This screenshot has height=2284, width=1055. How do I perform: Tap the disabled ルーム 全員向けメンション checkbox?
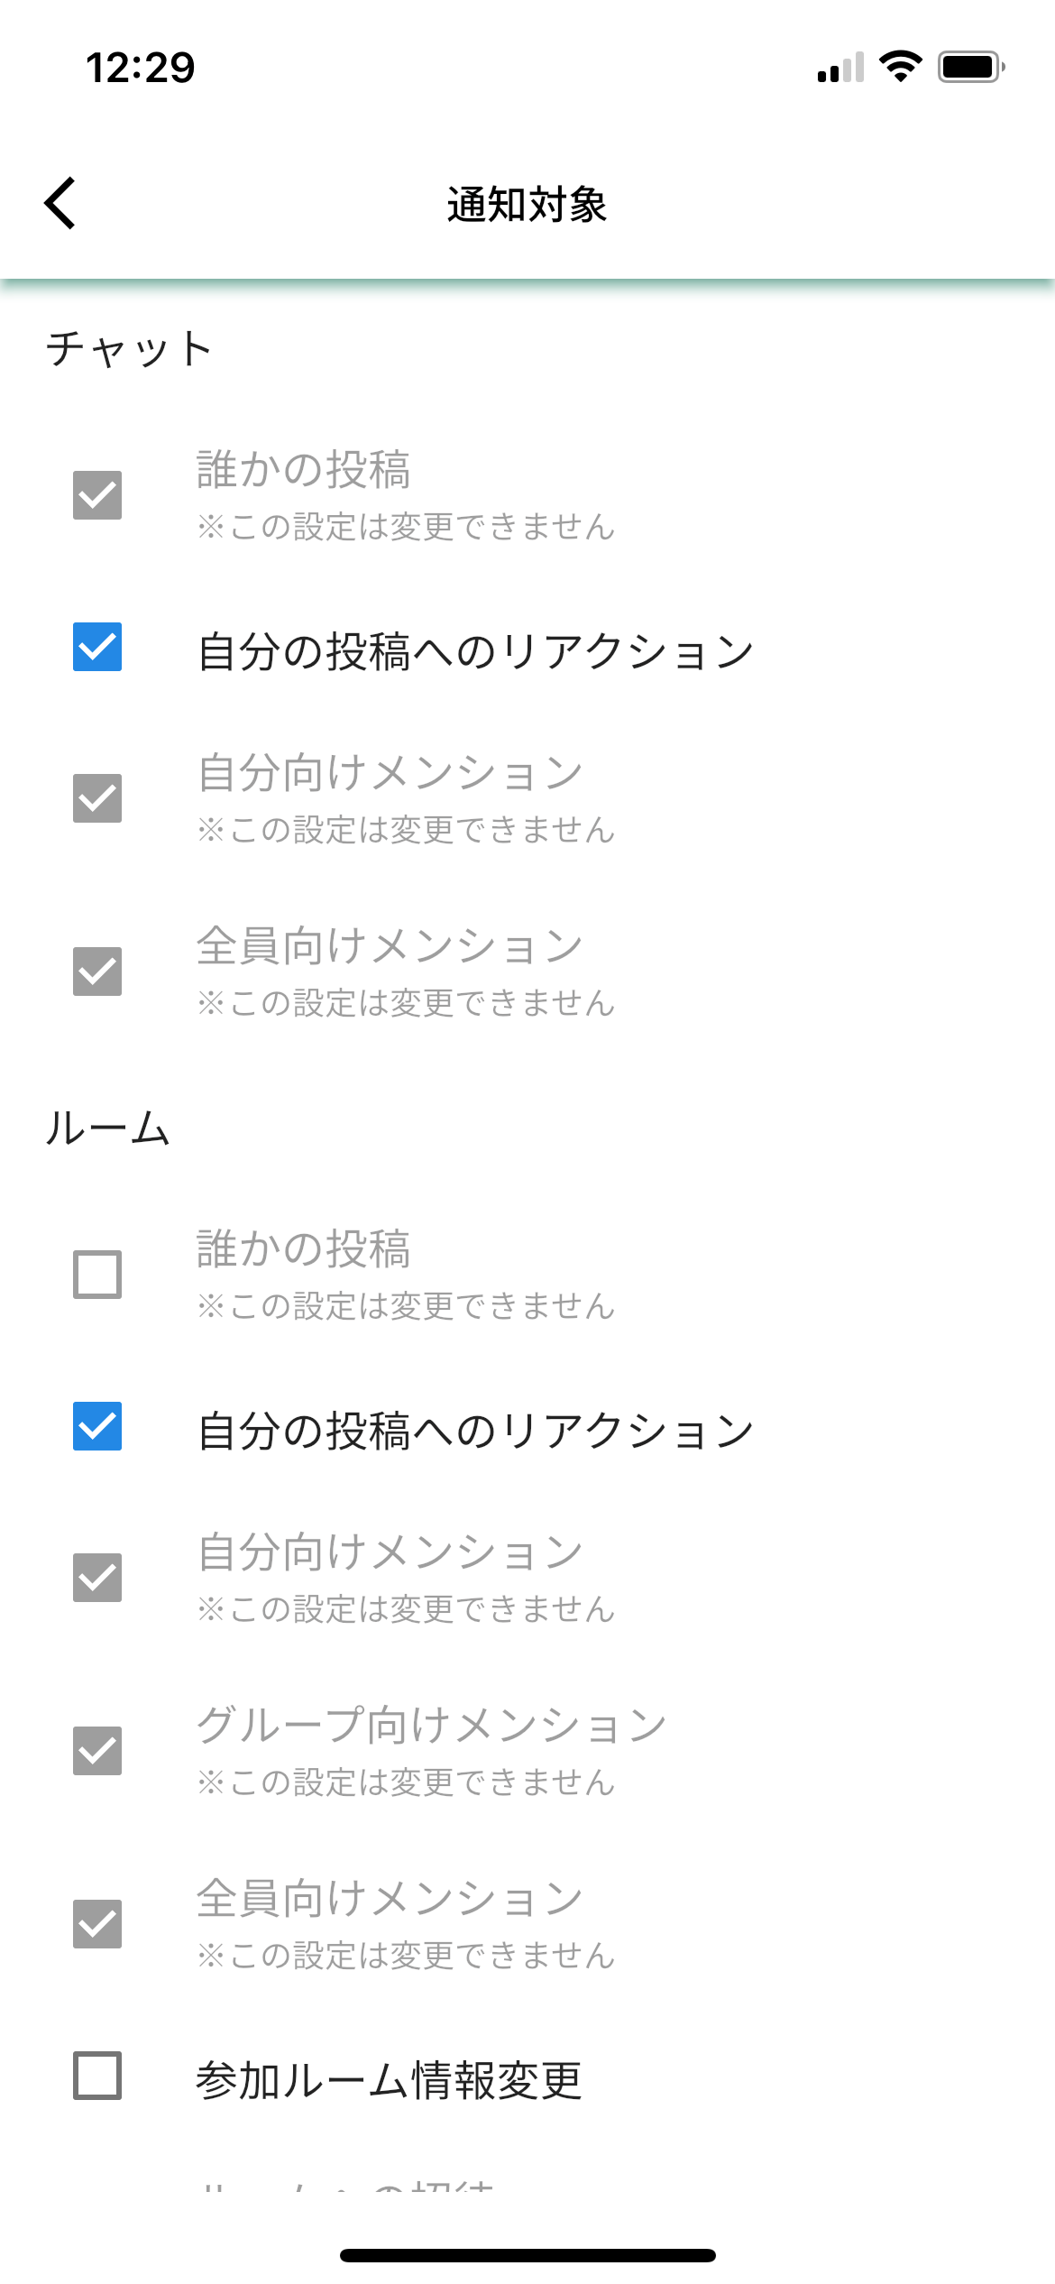coord(97,1924)
